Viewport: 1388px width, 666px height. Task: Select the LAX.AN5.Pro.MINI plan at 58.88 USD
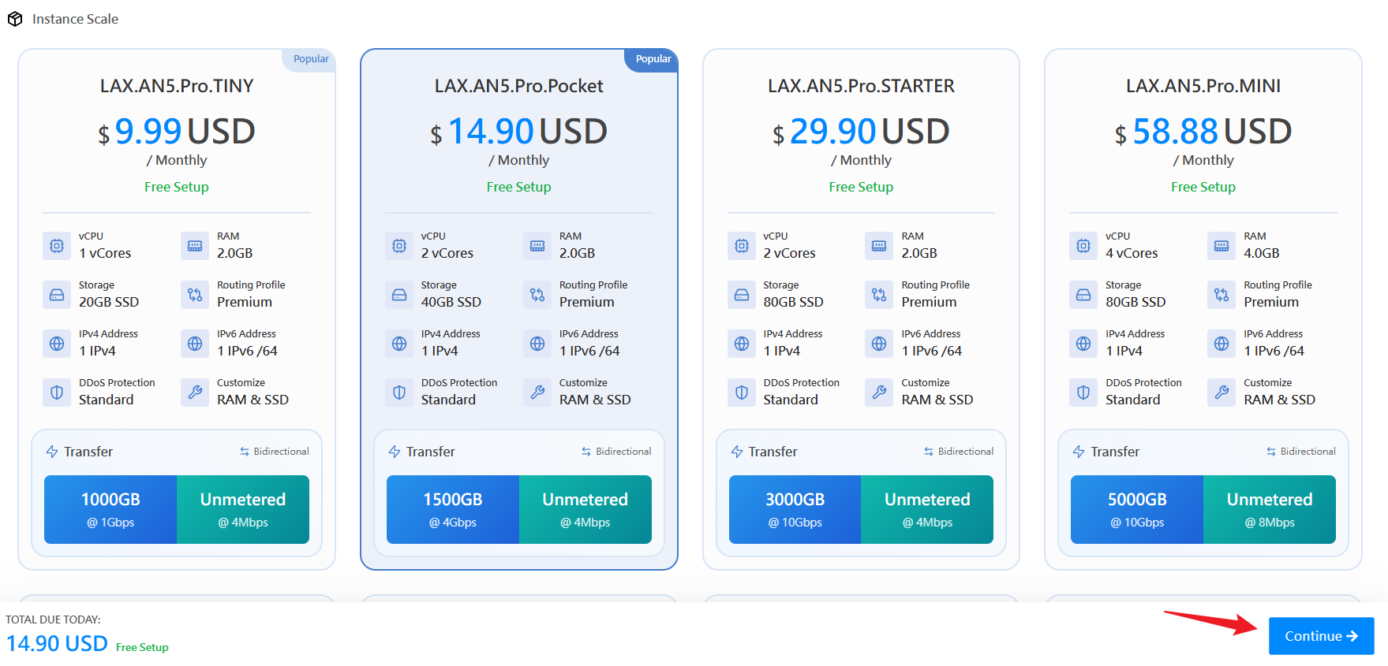(x=1203, y=131)
